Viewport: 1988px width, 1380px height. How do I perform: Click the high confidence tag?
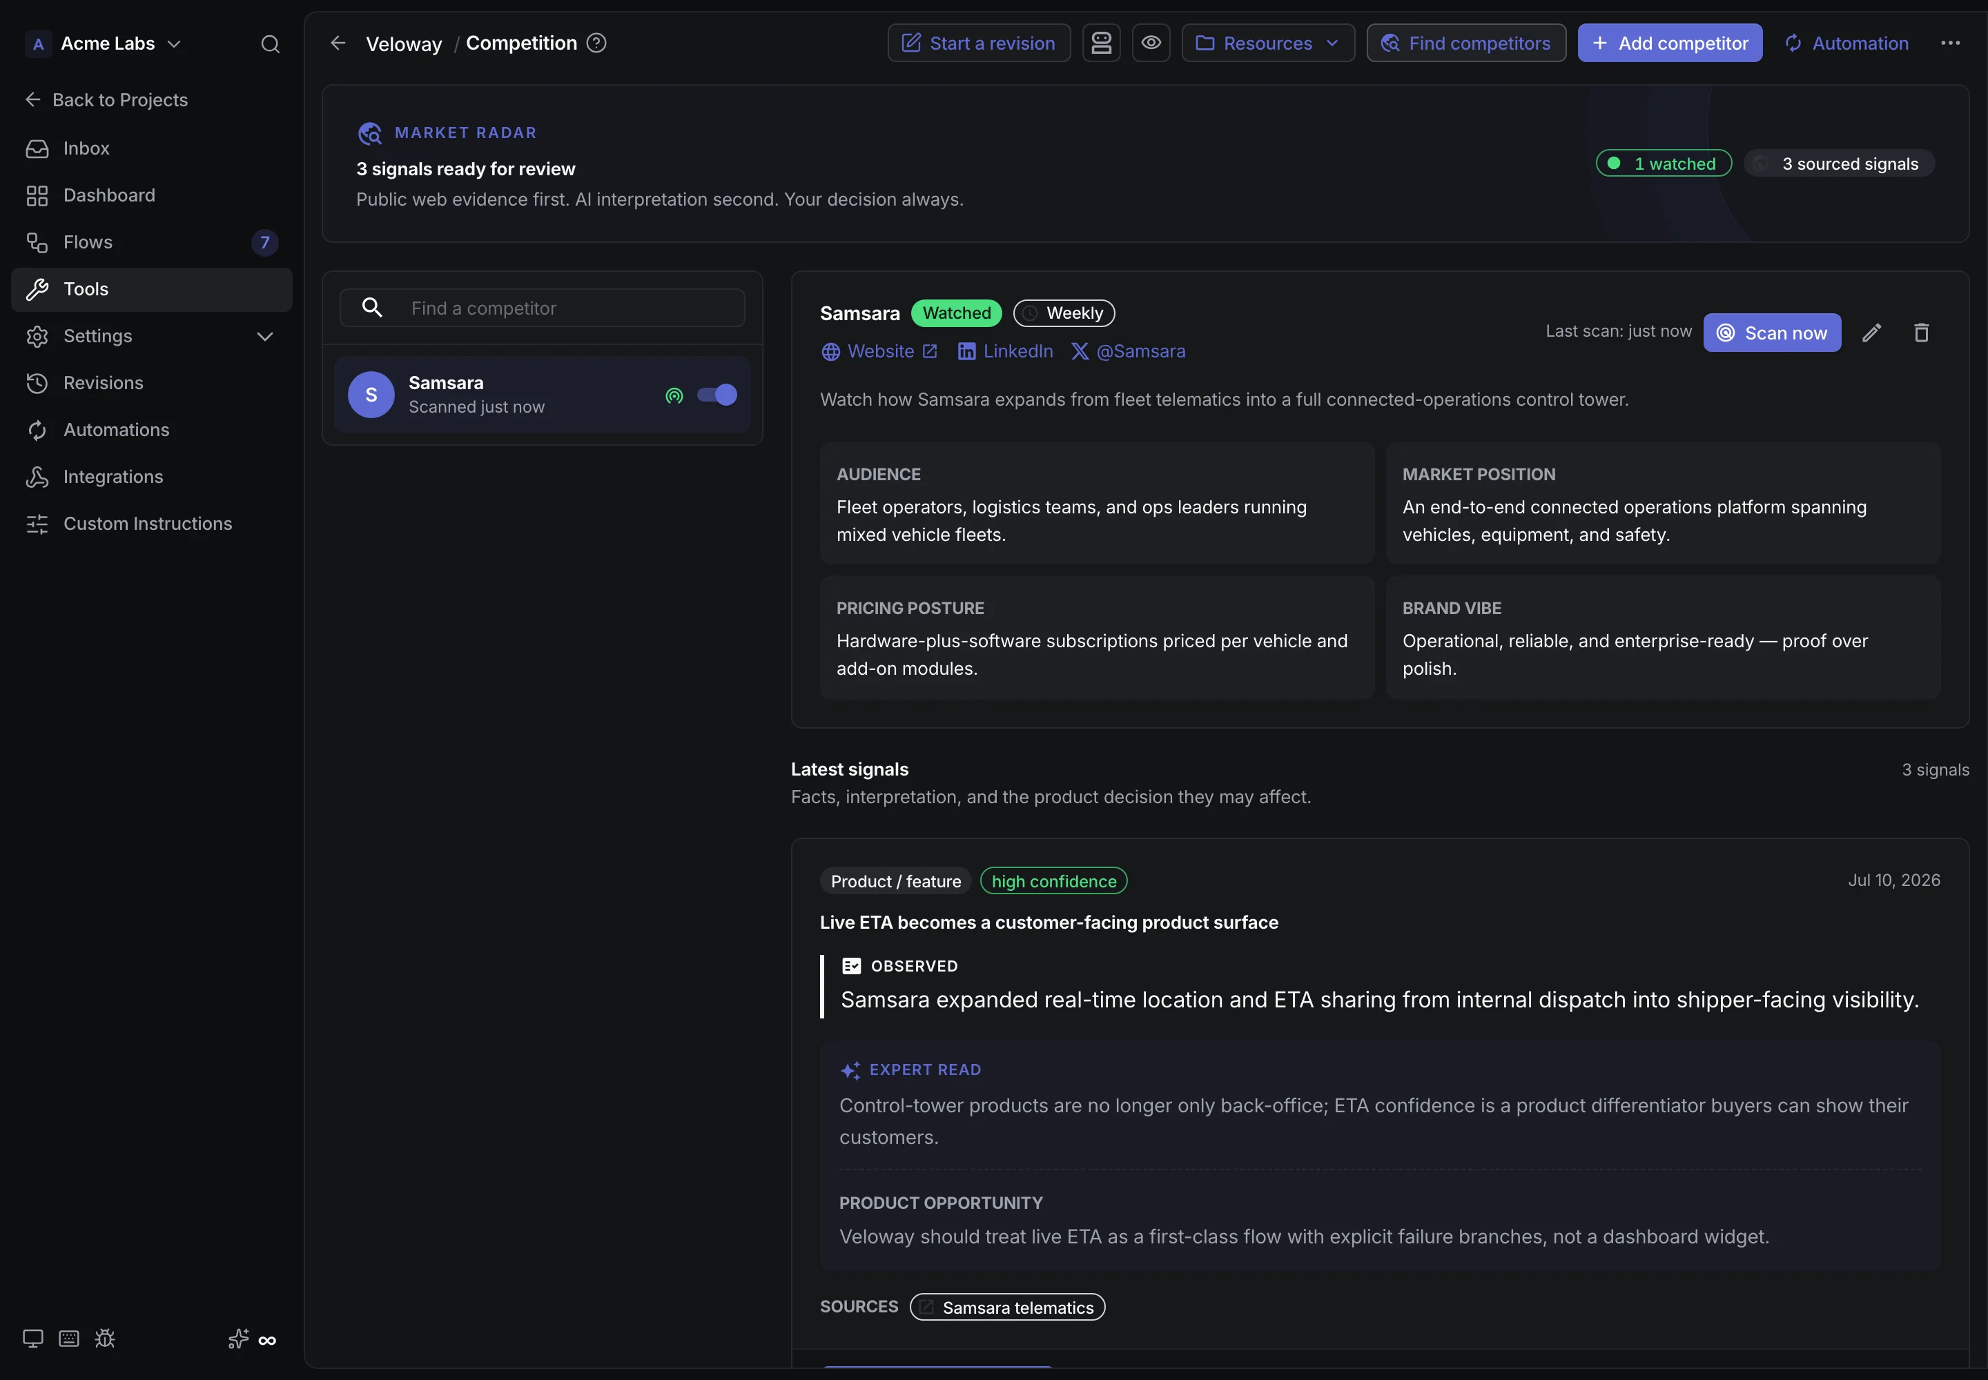click(x=1053, y=881)
